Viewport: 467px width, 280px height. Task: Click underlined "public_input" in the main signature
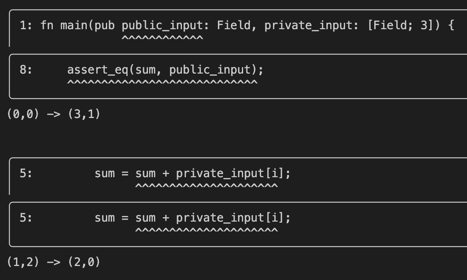tap(162, 26)
